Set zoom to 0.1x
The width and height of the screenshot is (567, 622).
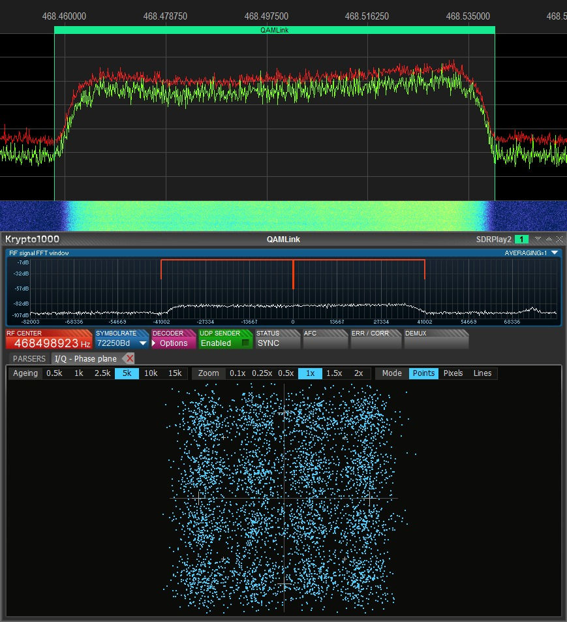point(238,373)
